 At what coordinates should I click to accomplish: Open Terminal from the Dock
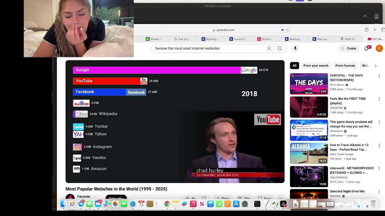click(257, 204)
